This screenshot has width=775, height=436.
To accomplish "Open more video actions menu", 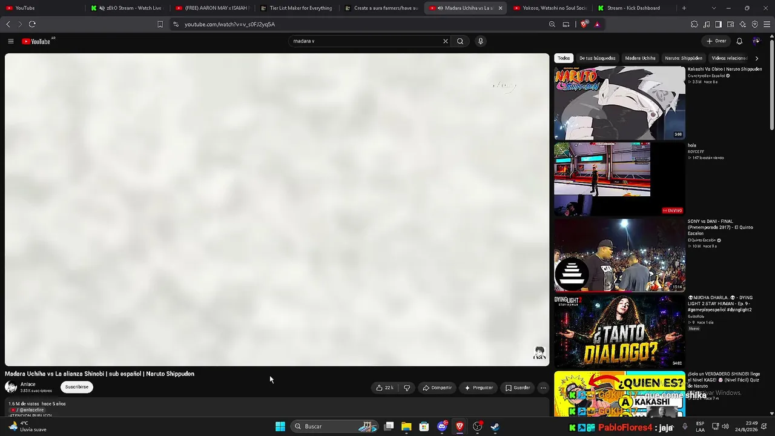I will coord(543,388).
